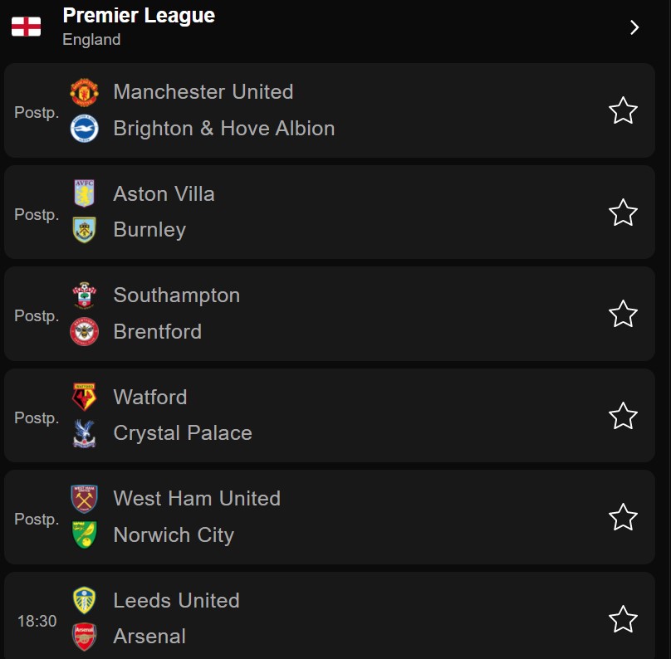Click the Manchester United club crest
Image resolution: width=671 pixels, height=659 pixels.
pyautogui.click(x=85, y=92)
